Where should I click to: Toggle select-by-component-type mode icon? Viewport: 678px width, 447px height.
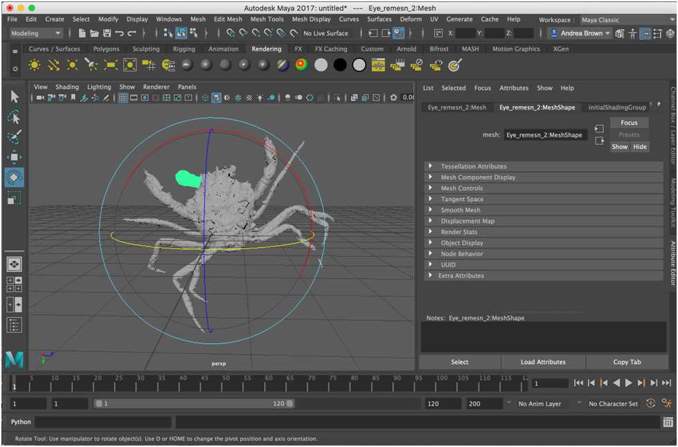click(193, 33)
